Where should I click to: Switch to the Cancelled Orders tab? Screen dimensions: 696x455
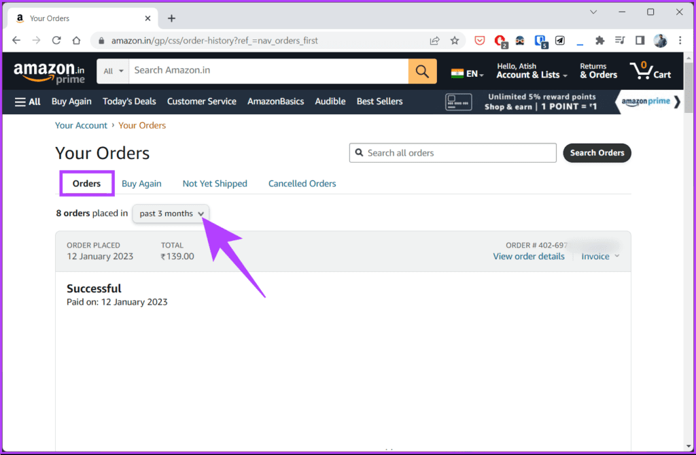pyautogui.click(x=302, y=184)
